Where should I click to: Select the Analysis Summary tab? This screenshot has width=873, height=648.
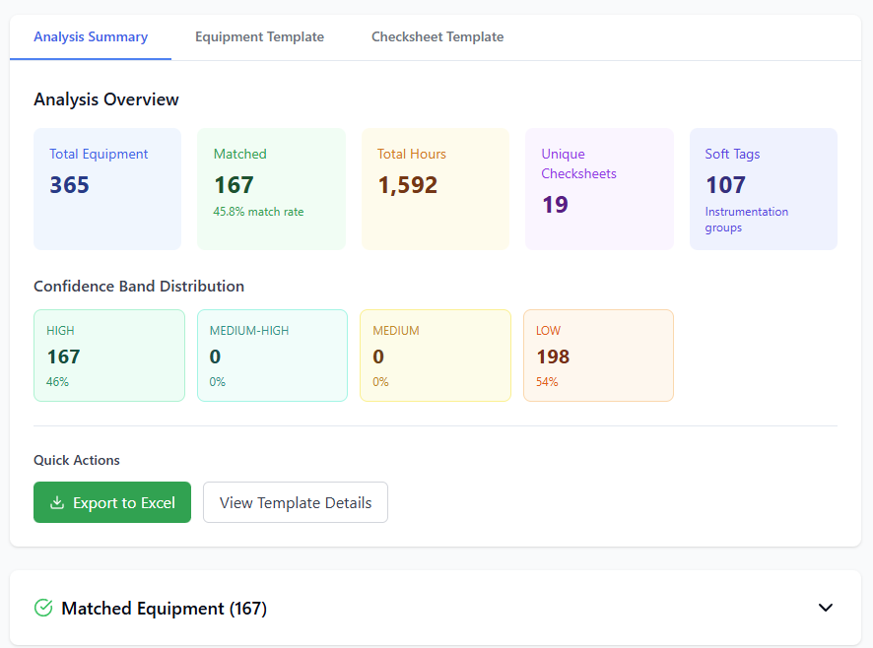click(x=91, y=36)
